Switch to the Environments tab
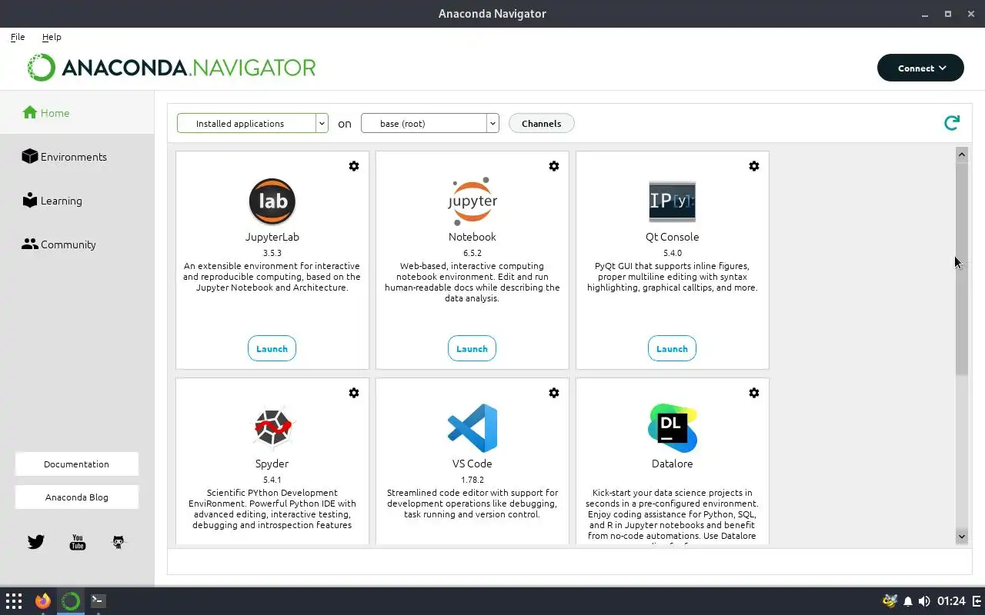This screenshot has width=985, height=615. (x=77, y=157)
